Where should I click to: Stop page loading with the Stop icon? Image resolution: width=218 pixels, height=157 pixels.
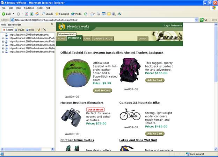click(27, 14)
